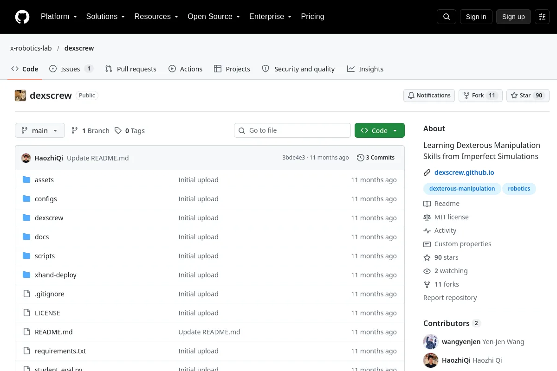
Task: Click the pulse icon next to Activity
Action: pos(427,230)
